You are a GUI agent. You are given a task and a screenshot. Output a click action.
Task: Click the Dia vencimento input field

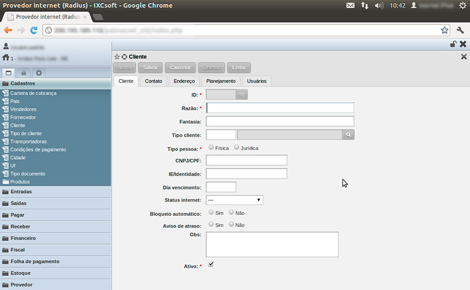(221, 187)
